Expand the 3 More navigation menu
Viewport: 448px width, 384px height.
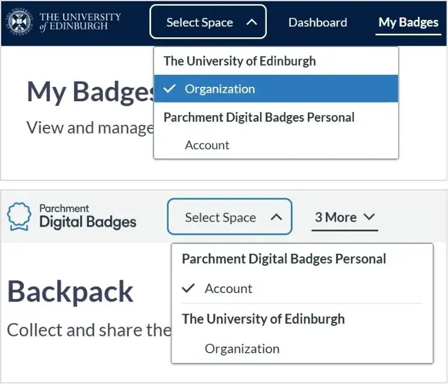click(344, 218)
